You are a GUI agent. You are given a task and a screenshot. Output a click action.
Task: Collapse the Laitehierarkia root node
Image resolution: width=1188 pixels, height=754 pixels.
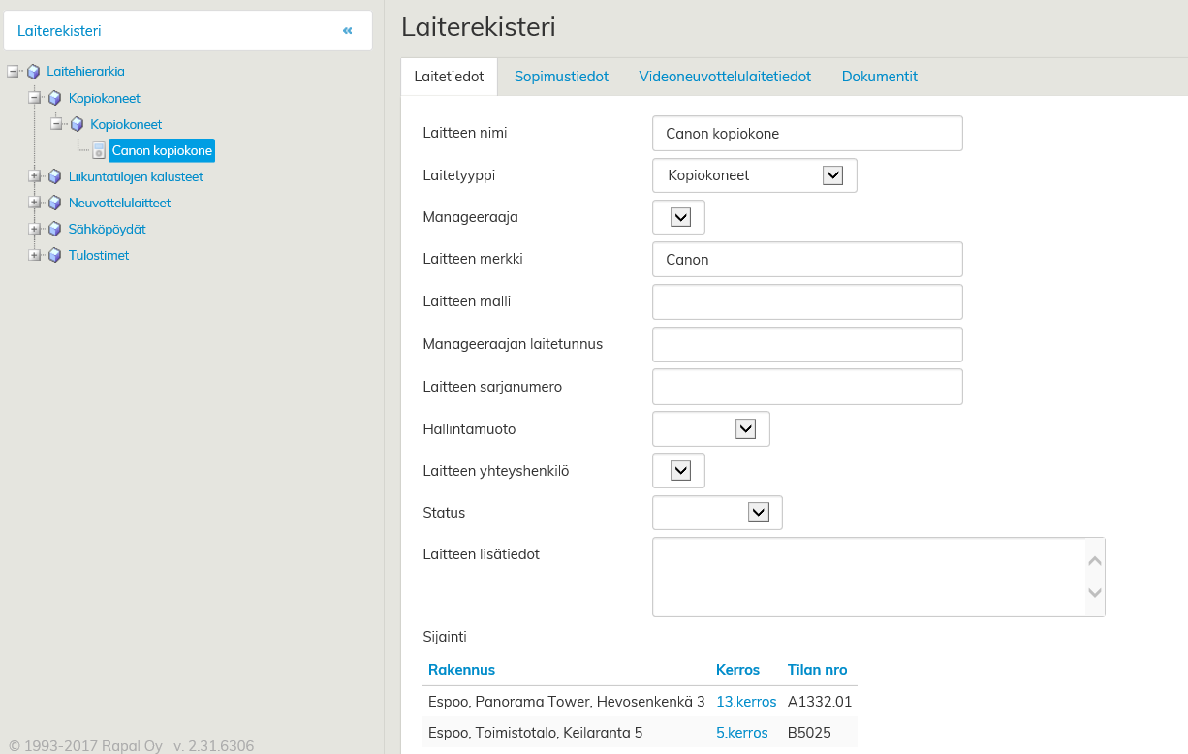click(13, 71)
